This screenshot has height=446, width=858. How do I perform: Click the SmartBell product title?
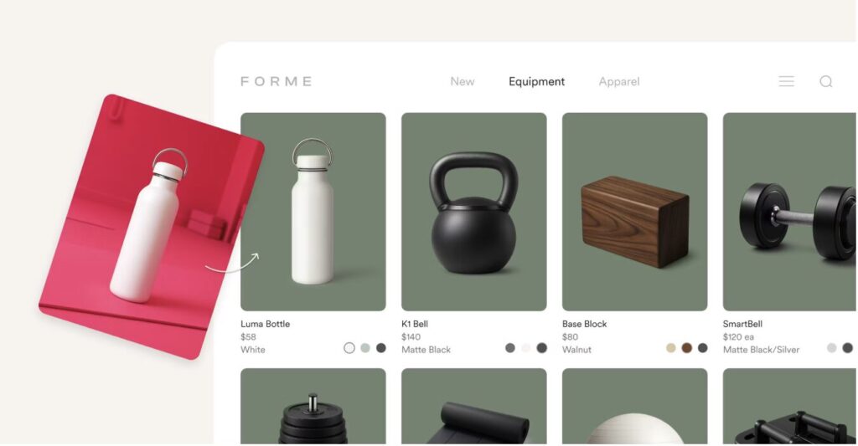[742, 324]
